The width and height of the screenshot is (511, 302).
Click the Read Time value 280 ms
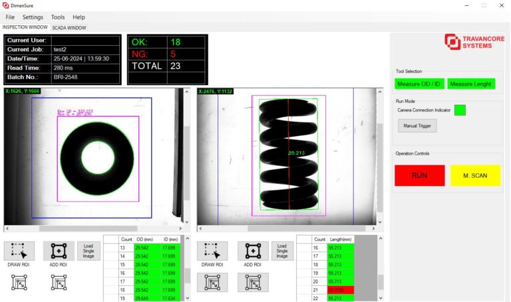point(63,68)
